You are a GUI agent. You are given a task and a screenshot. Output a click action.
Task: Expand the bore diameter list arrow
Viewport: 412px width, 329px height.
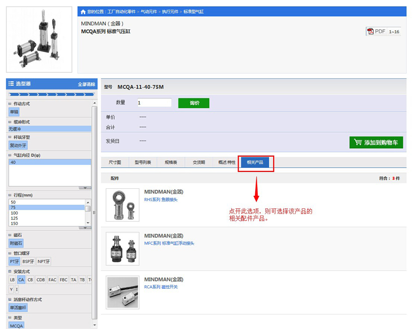pyautogui.click(x=85, y=188)
